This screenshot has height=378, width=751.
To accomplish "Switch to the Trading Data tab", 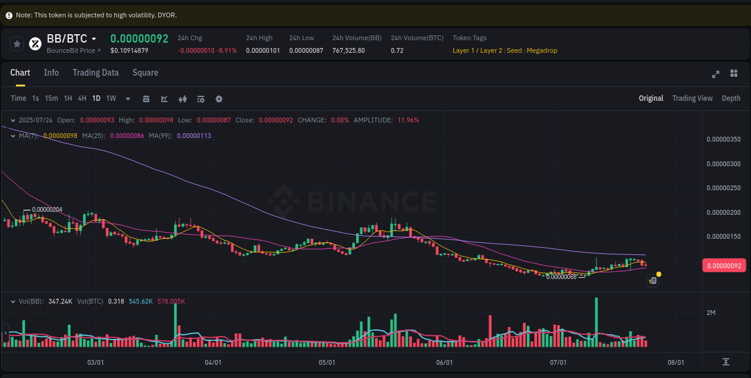I will pyautogui.click(x=96, y=73).
